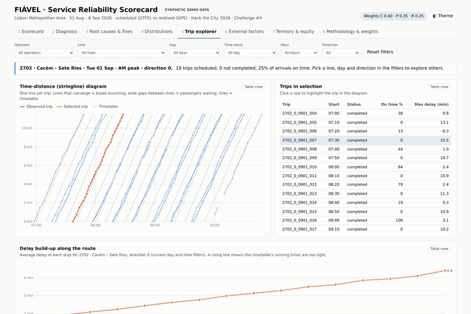This screenshot has height=314, width=471.
Task: Click the Trip column header
Action: 286,105
